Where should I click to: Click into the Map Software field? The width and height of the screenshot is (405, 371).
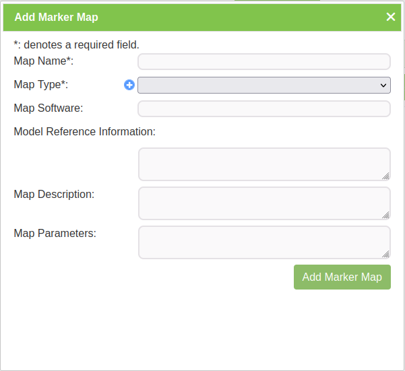263,109
